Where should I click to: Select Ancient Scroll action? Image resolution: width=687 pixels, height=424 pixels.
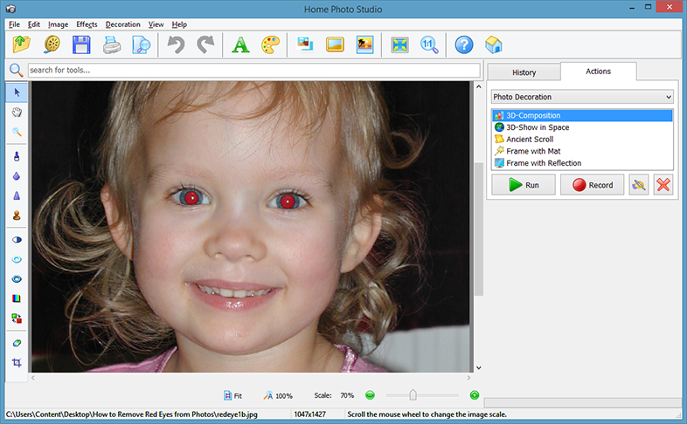(582, 139)
